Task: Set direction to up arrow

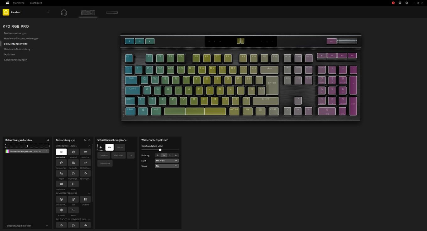Action: click(x=170, y=155)
